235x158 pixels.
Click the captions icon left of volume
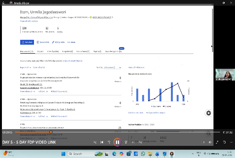203,142
